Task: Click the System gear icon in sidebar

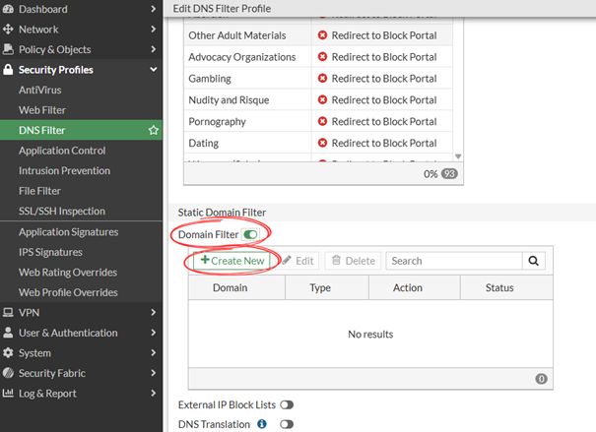Action: click(x=9, y=353)
